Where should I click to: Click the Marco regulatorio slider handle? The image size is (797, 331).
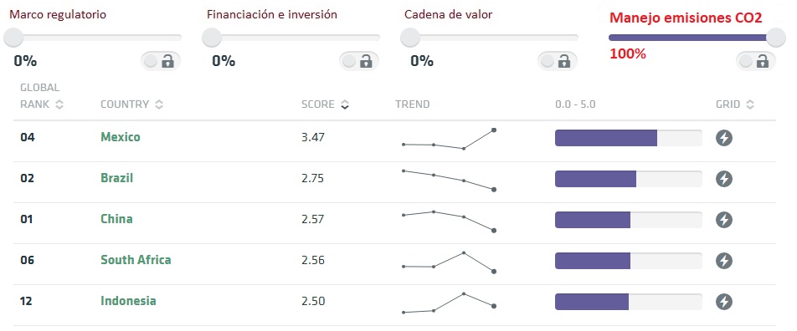click(x=13, y=38)
